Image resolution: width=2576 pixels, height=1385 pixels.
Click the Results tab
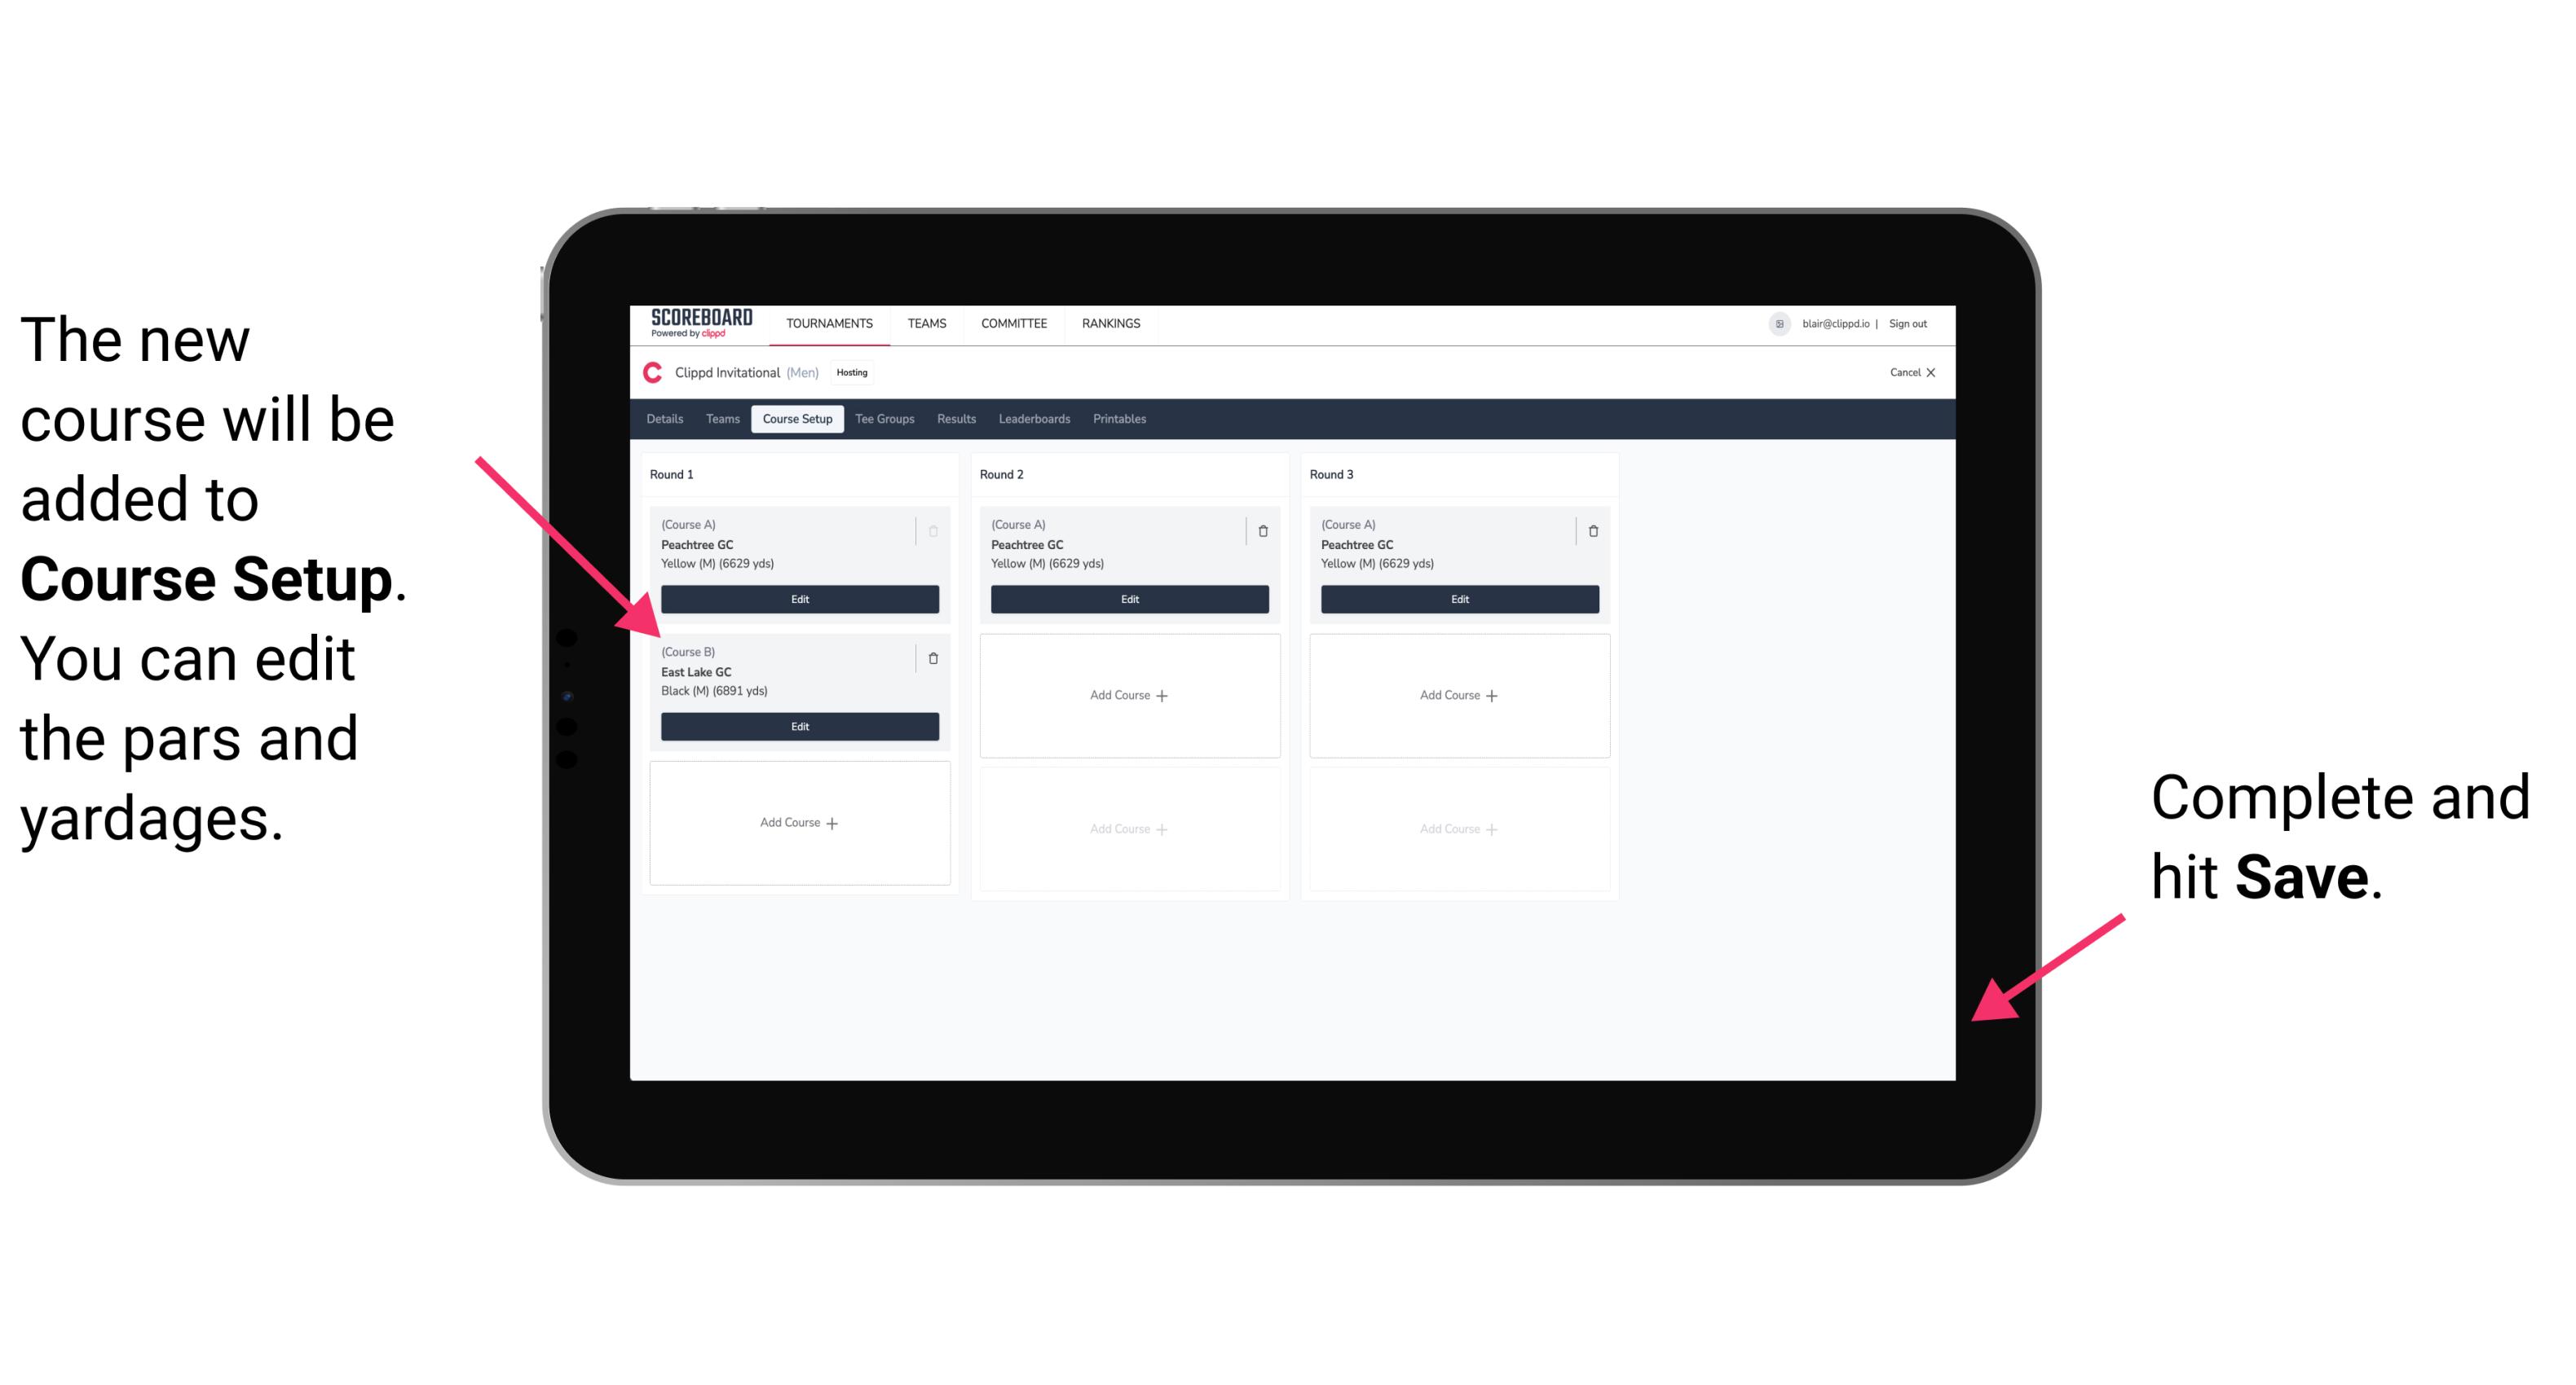point(960,418)
